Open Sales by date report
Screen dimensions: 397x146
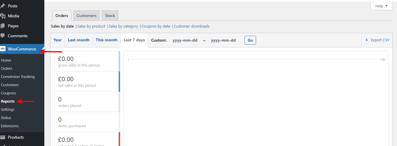pyautogui.click(x=62, y=26)
